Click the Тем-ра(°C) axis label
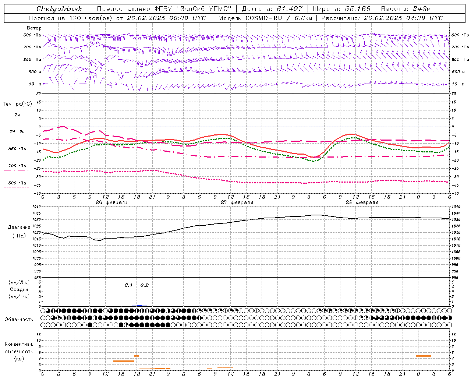The image size is (471, 377). (17, 104)
